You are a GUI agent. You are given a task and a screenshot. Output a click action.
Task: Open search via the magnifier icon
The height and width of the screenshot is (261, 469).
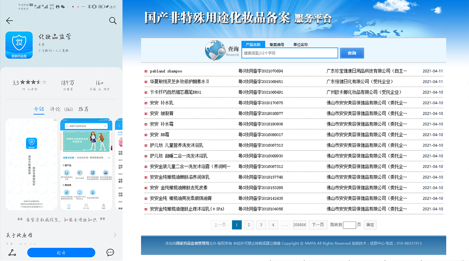coord(113,21)
